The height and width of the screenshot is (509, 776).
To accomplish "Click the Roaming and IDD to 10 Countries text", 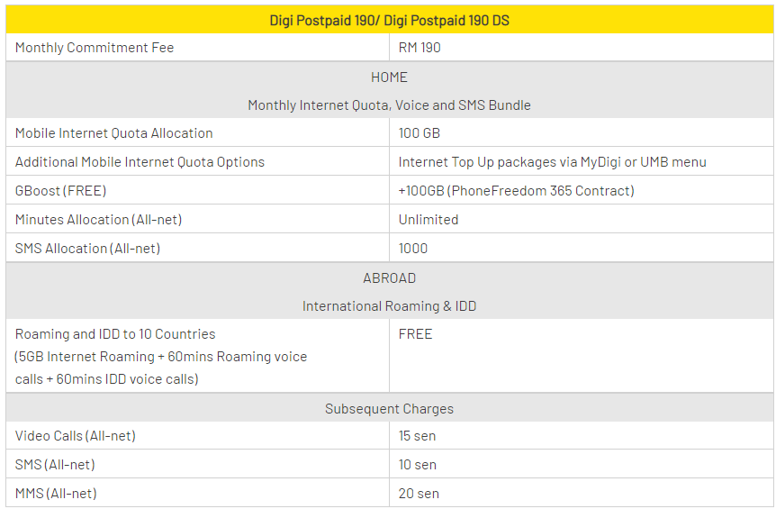I will [x=115, y=334].
